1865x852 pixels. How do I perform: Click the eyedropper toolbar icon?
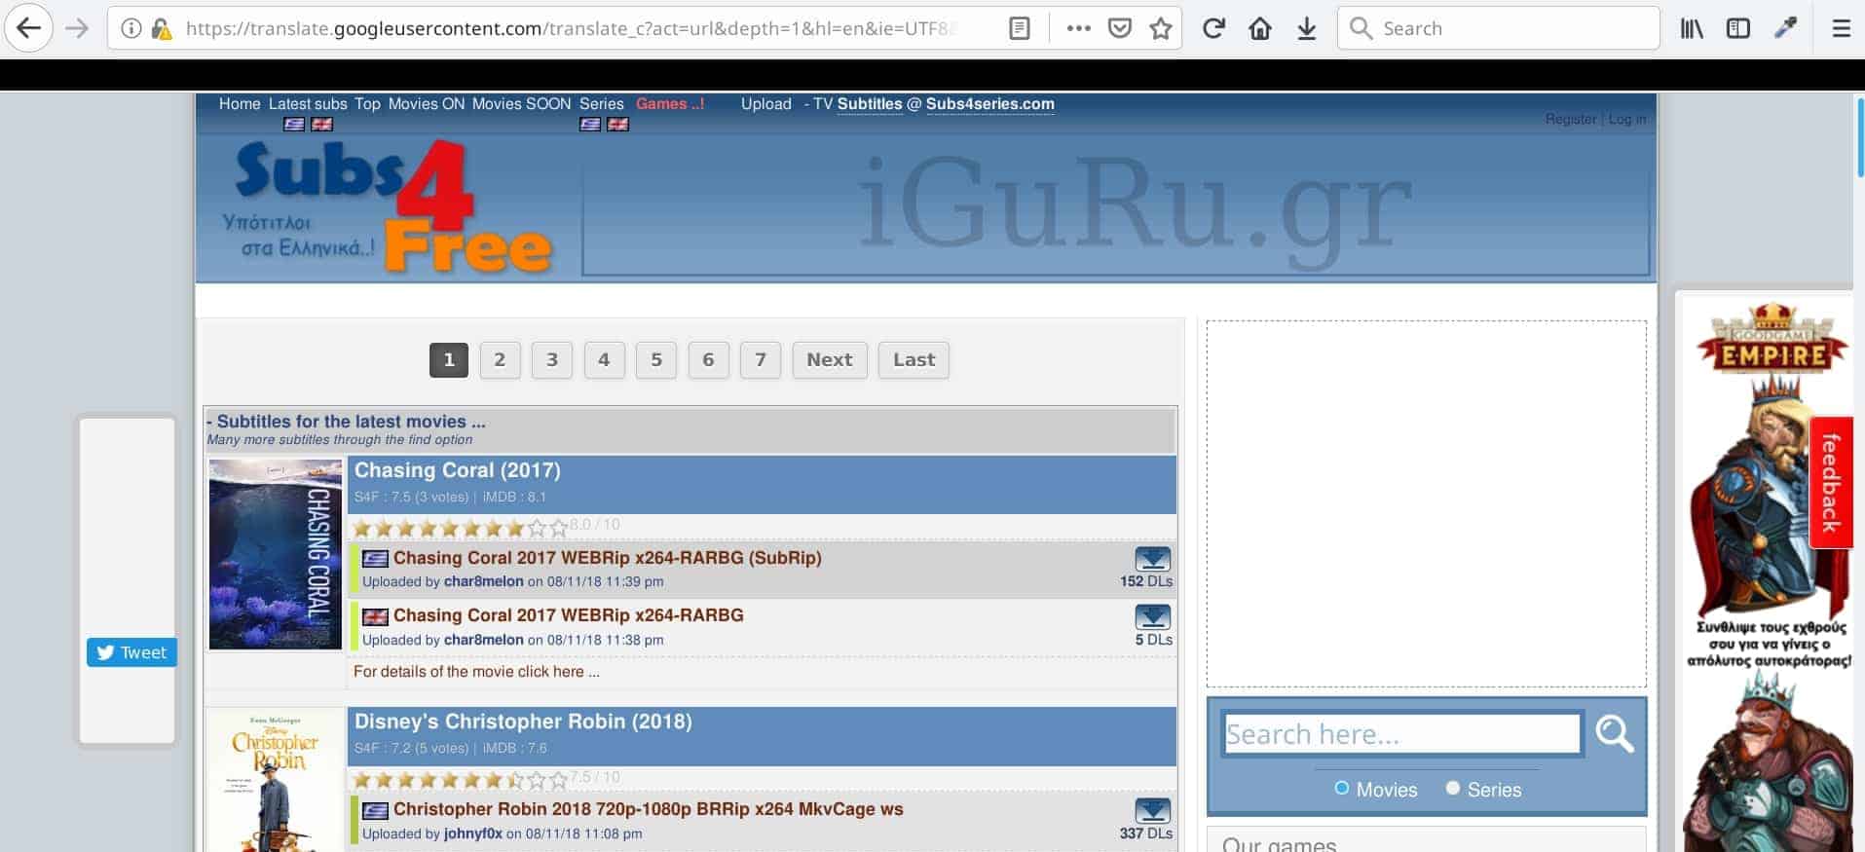tap(1785, 29)
